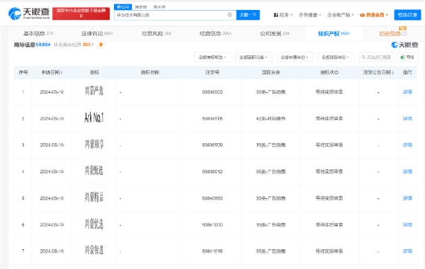Image resolution: width=425 pixels, height=269 pixels.
Task: Click the 注册号 column header
Action: coord(212,72)
